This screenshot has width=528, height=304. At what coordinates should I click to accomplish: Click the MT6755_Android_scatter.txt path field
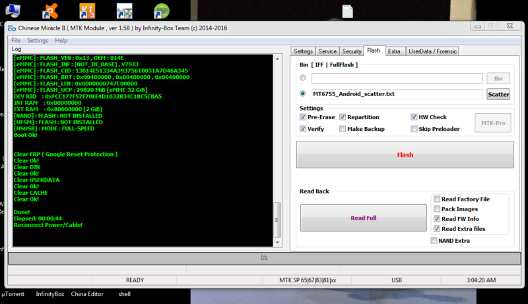click(397, 94)
